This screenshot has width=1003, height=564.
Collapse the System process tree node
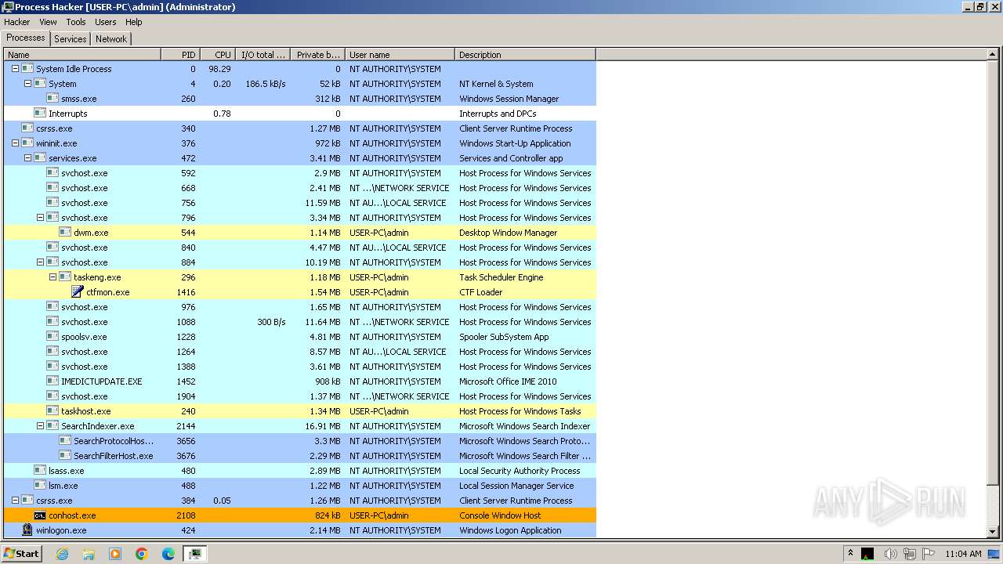coord(27,84)
